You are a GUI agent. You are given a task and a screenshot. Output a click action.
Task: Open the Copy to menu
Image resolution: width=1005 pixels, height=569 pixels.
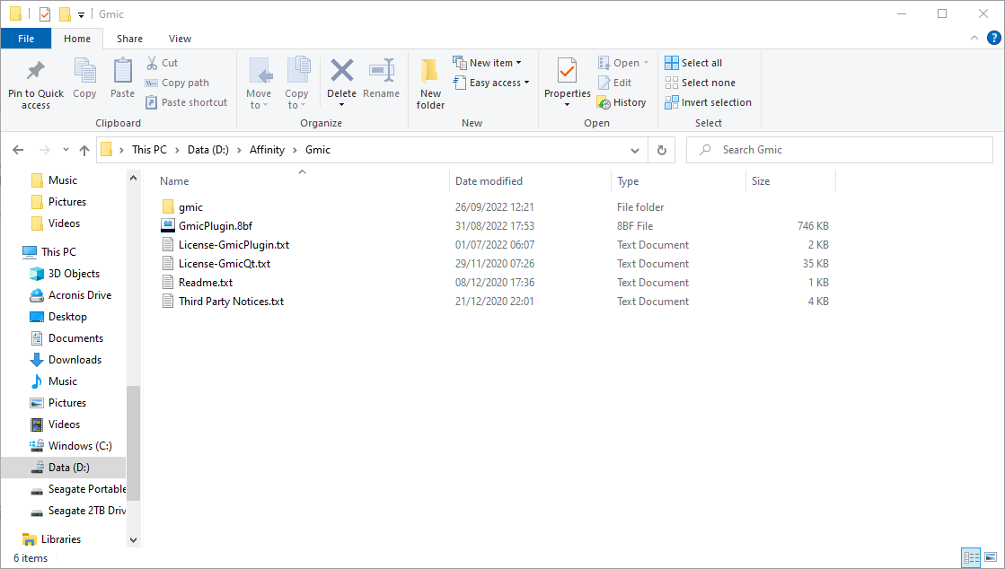click(x=296, y=83)
